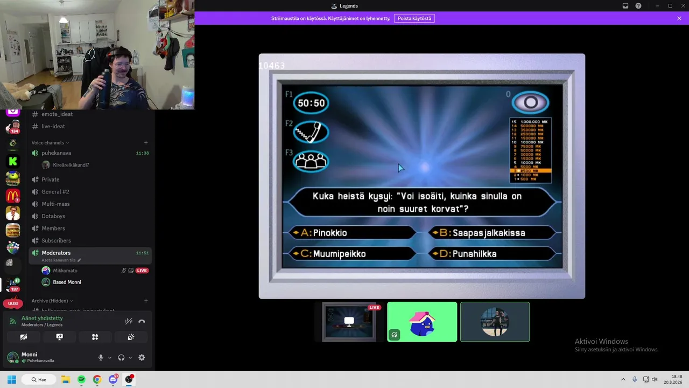Click the eye icon in game corner

[x=531, y=102]
